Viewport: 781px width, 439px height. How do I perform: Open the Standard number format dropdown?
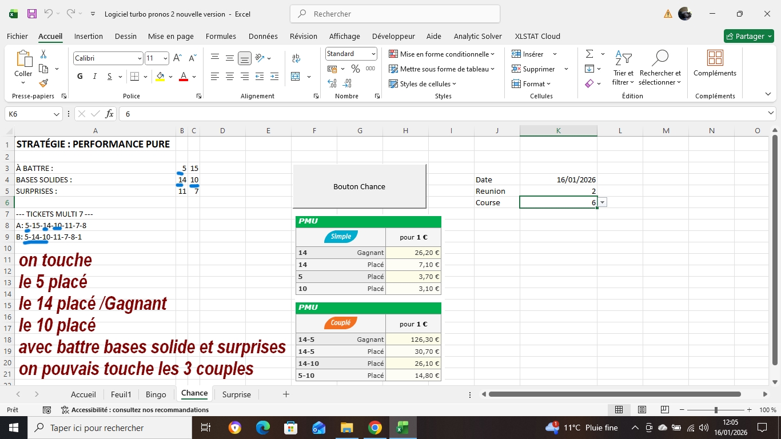[373, 54]
